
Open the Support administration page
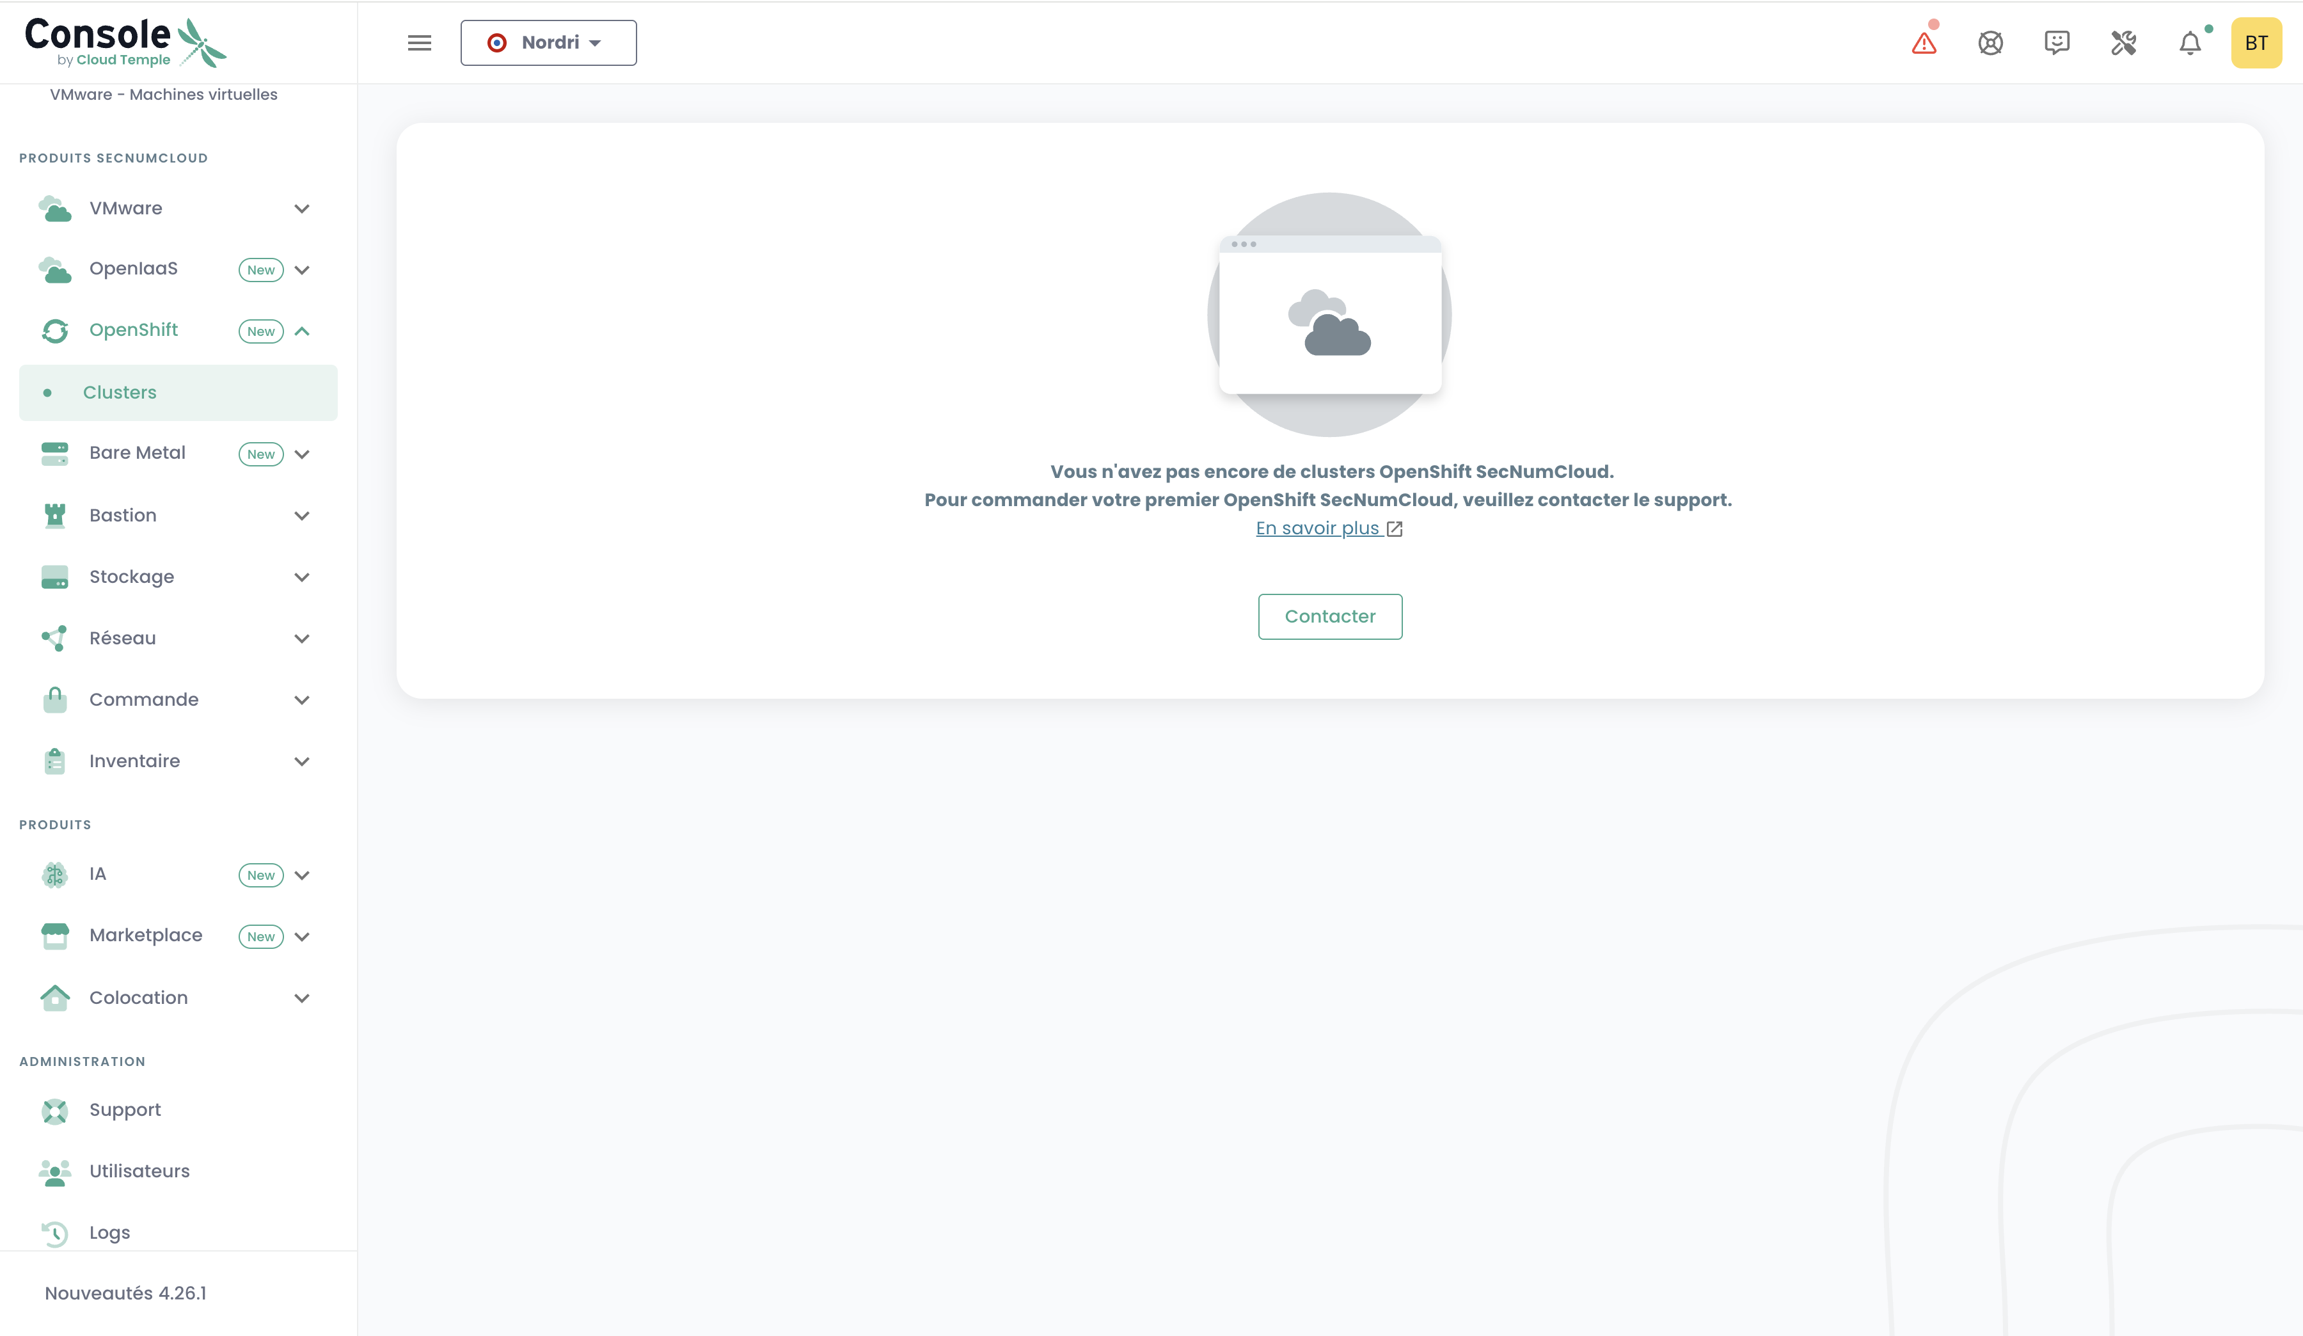(124, 1109)
